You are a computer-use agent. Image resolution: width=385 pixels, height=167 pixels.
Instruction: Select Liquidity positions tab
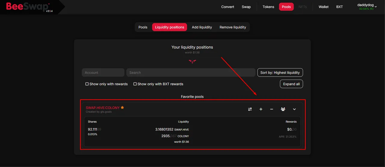tap(170, 27)
